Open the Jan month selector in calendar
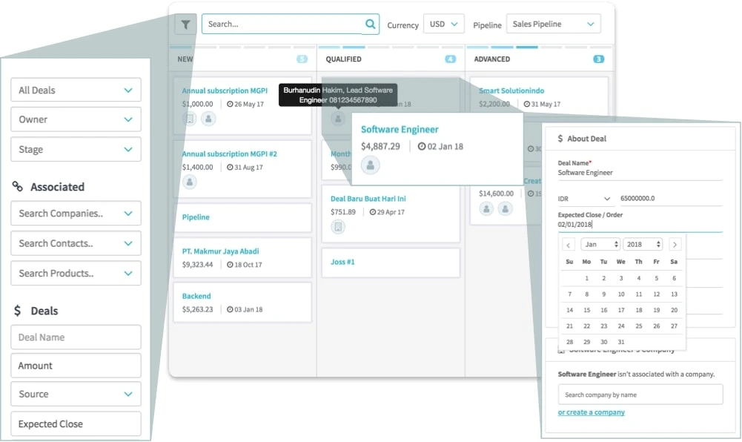The width and height of the screenshot is (742, 442). point(600,244)
